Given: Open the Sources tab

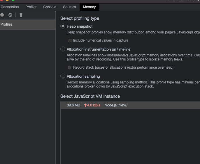Looking at the screenshot, I should point(69,7).
